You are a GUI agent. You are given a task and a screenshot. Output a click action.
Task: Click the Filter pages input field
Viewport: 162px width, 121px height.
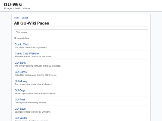pos(81,32)
